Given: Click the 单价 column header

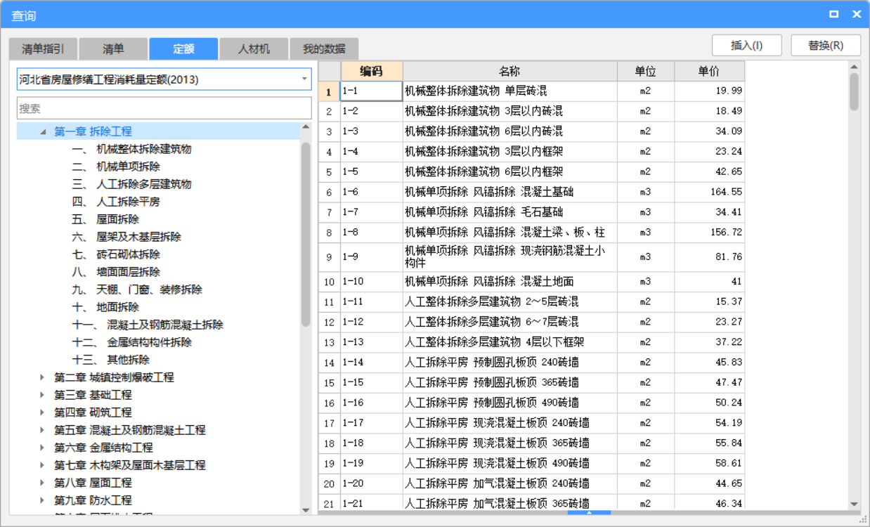Looking at the screenshot, I should tap(709, 71).
